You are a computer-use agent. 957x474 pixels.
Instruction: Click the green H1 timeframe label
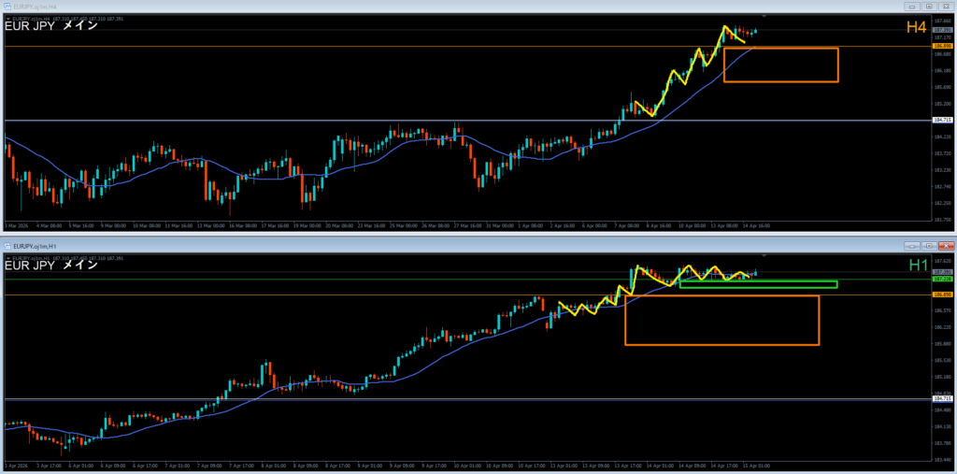click(x=919, y=266)
